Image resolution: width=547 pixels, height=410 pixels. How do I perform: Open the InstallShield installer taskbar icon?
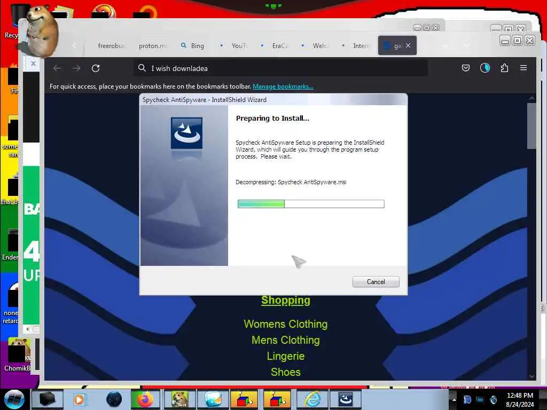point(346,399)
